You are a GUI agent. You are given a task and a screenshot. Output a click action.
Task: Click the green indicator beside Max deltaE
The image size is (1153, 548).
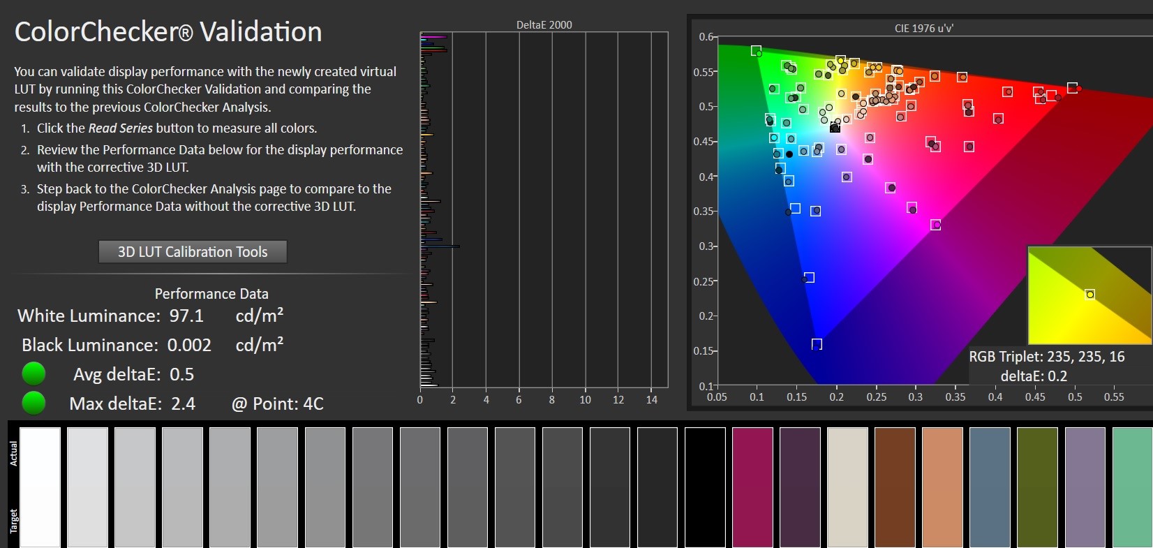pos(34,403)
